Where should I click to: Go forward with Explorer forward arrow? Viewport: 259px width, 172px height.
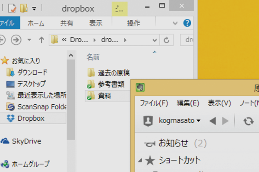coord(16,40)
